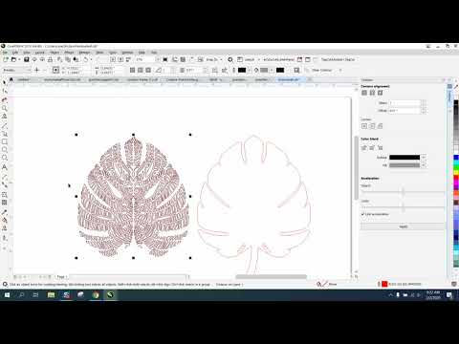
Task: Open the zoom level dropdown
Action: tap(158, 59)
